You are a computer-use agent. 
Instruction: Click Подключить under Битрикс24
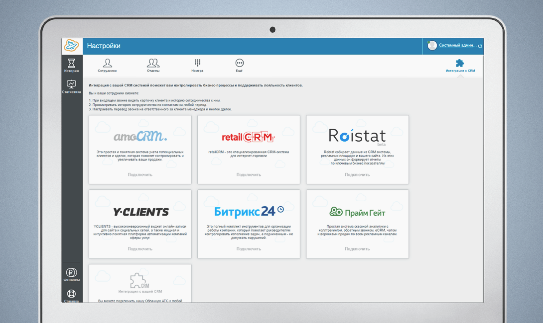coord(249,249)
